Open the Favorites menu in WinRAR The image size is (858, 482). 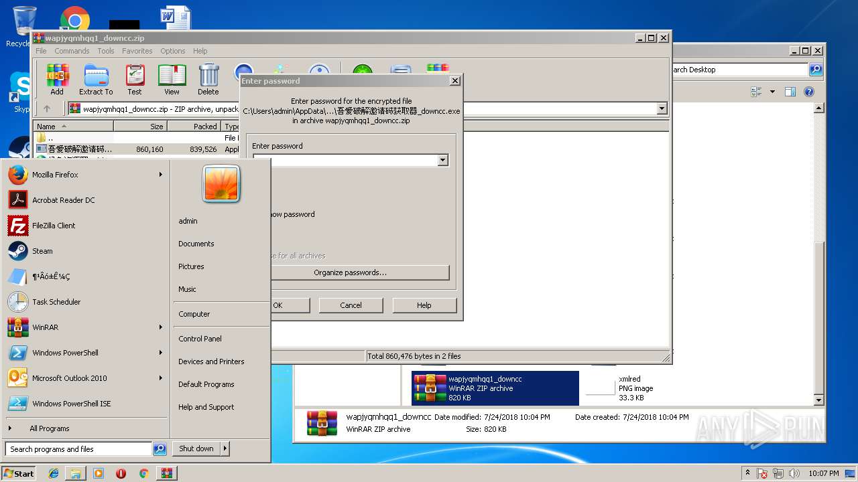(x=137, y=51)
